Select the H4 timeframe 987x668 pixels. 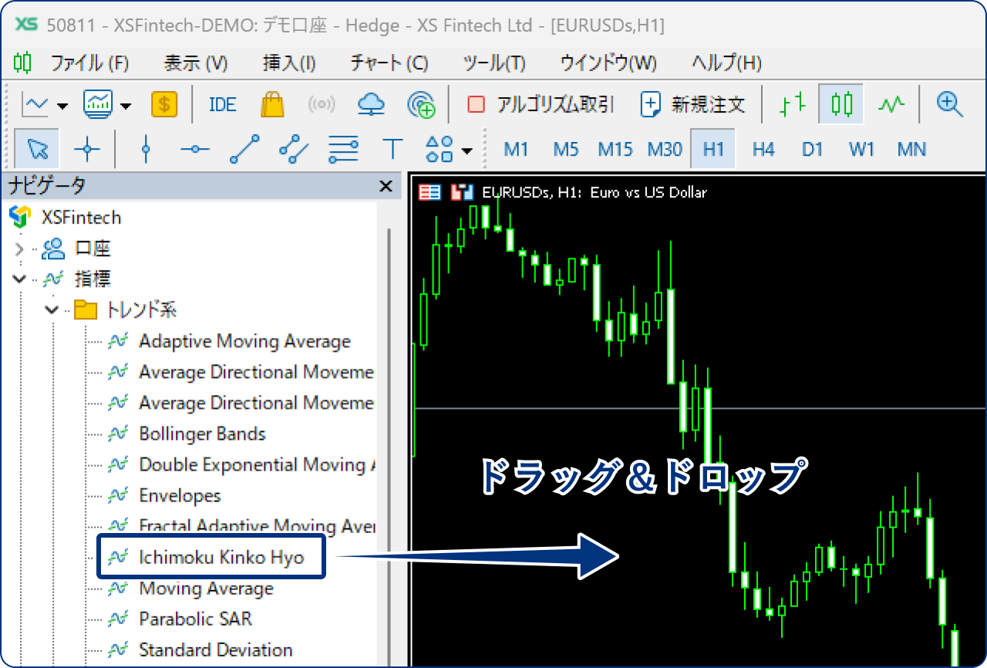[763, 149]
